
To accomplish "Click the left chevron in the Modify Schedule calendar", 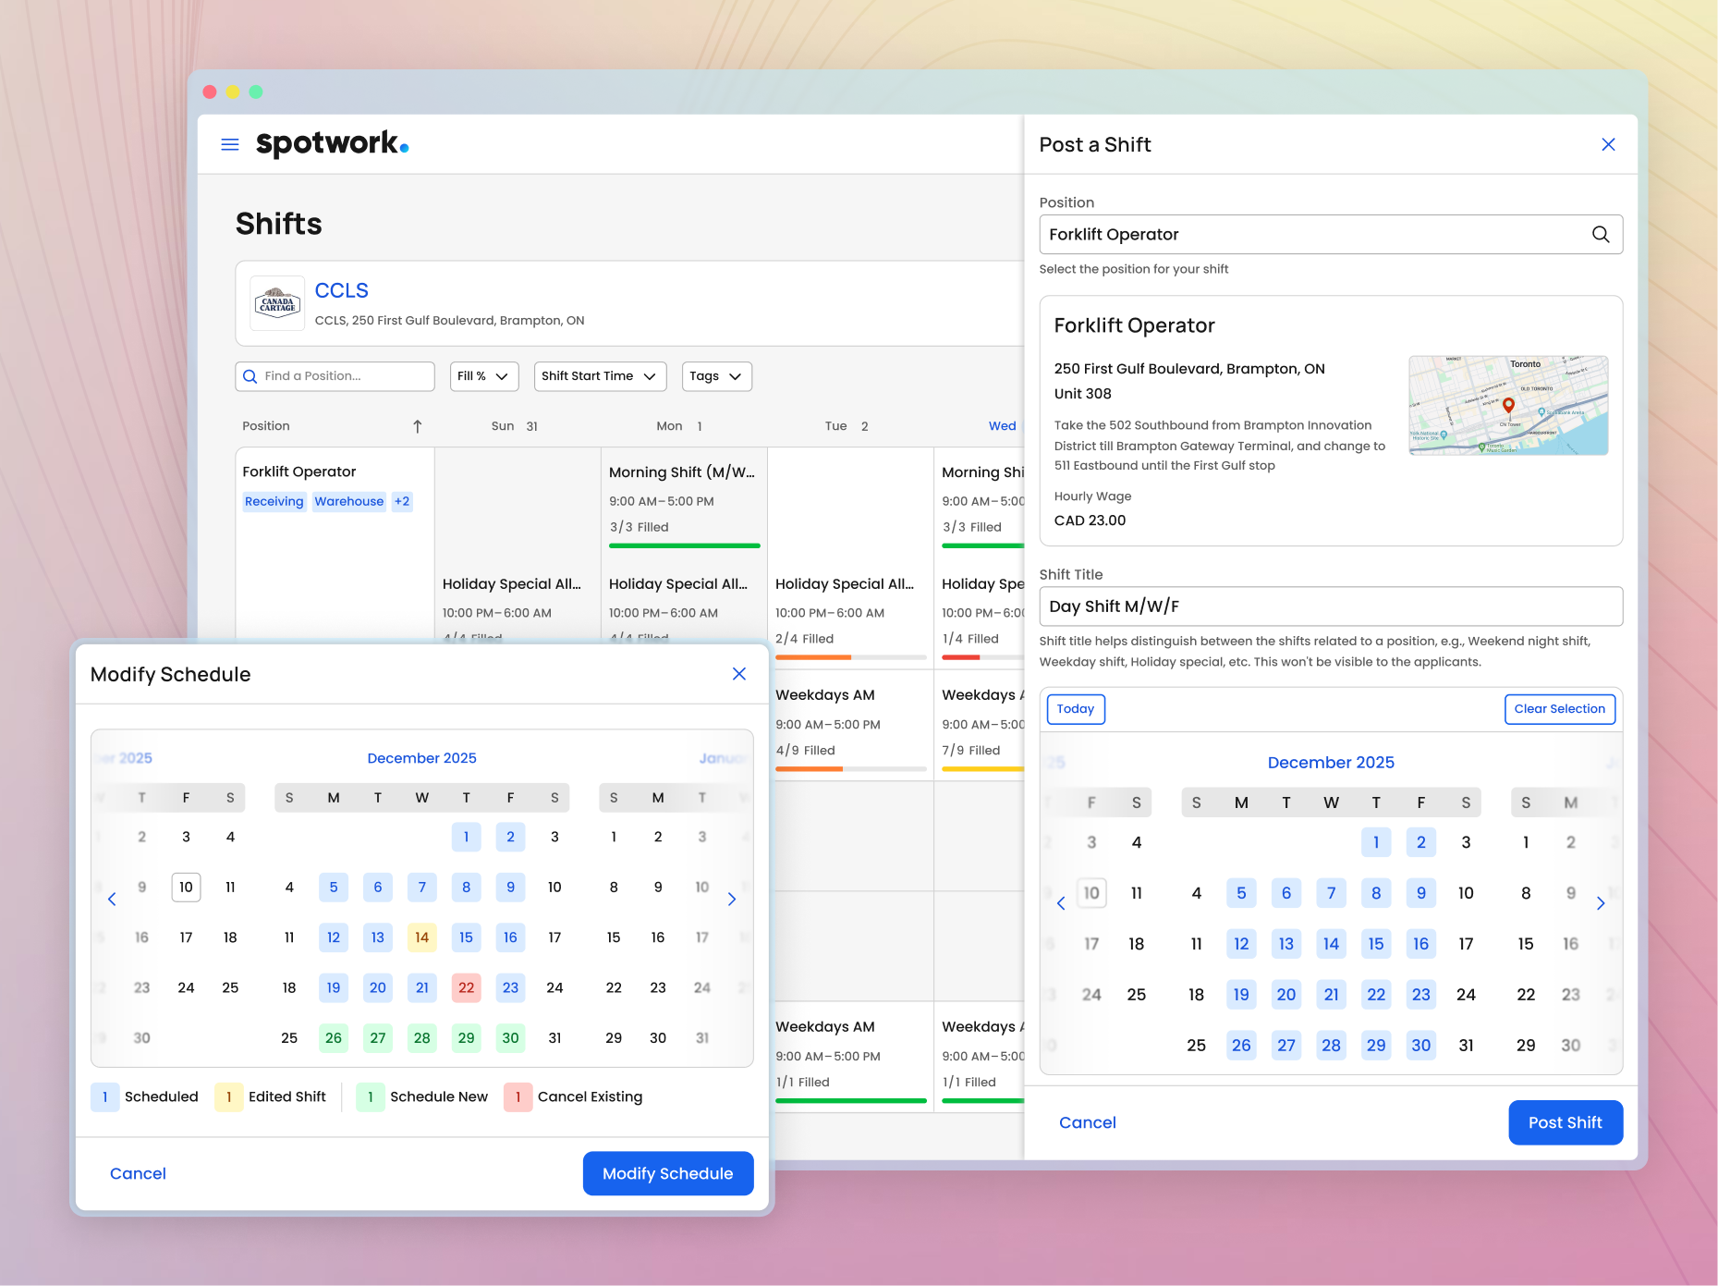I will click(x=112, y=899).
